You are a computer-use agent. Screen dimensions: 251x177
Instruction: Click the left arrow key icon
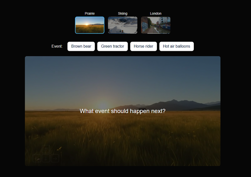pos(37,158)
